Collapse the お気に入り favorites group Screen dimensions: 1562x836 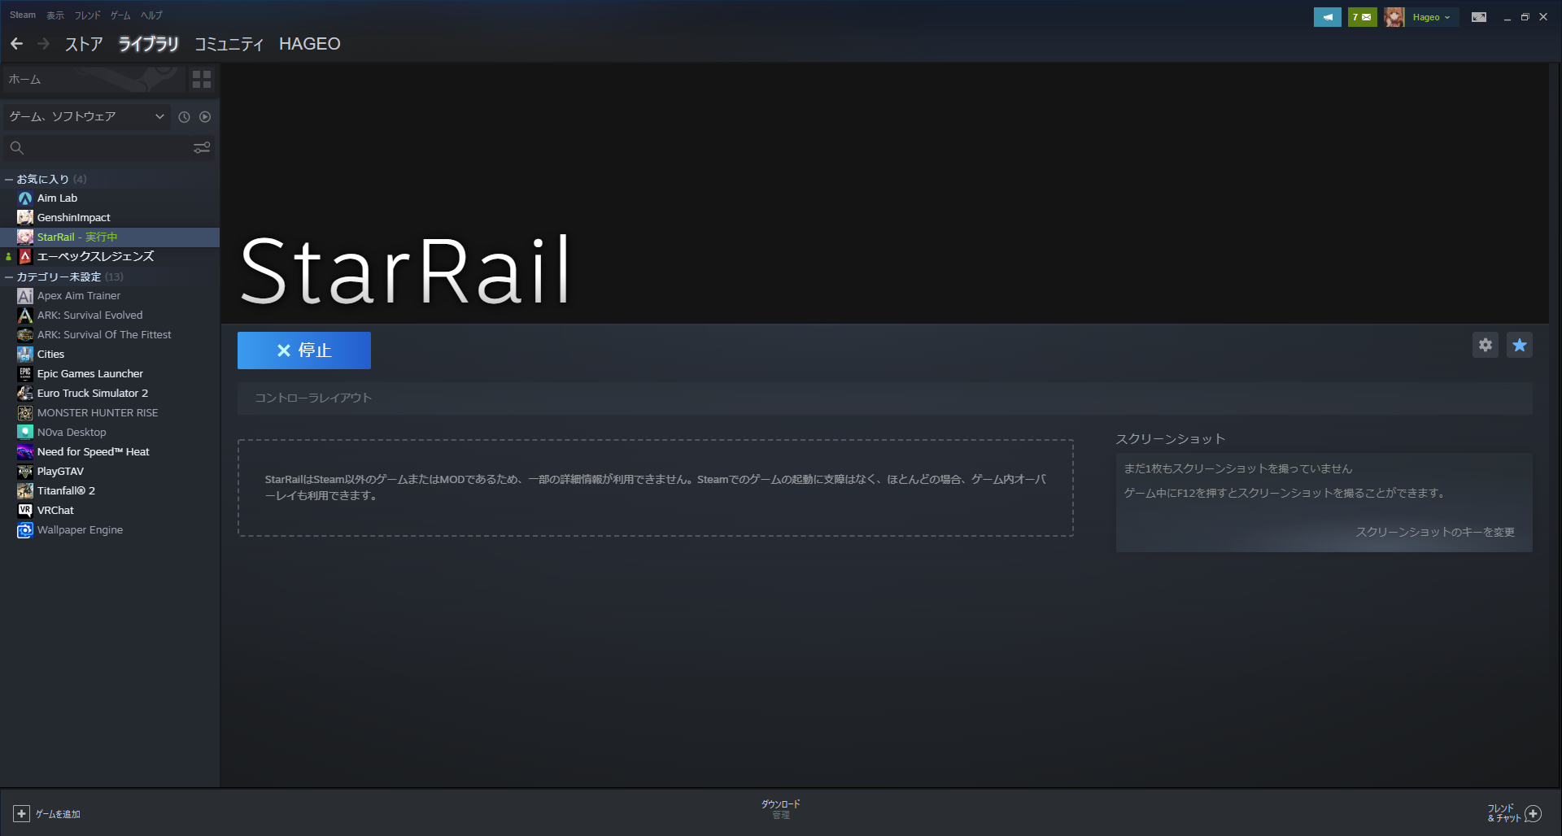pos(7,178)
